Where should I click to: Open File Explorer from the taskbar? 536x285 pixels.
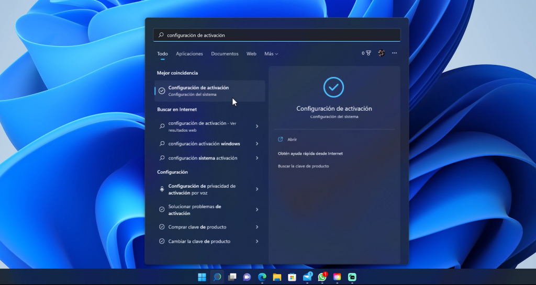click(277, 277)
